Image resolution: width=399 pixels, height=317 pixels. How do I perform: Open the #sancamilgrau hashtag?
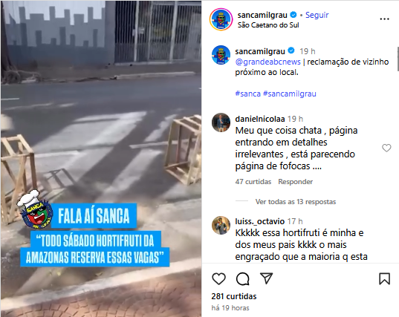[290, 94]
